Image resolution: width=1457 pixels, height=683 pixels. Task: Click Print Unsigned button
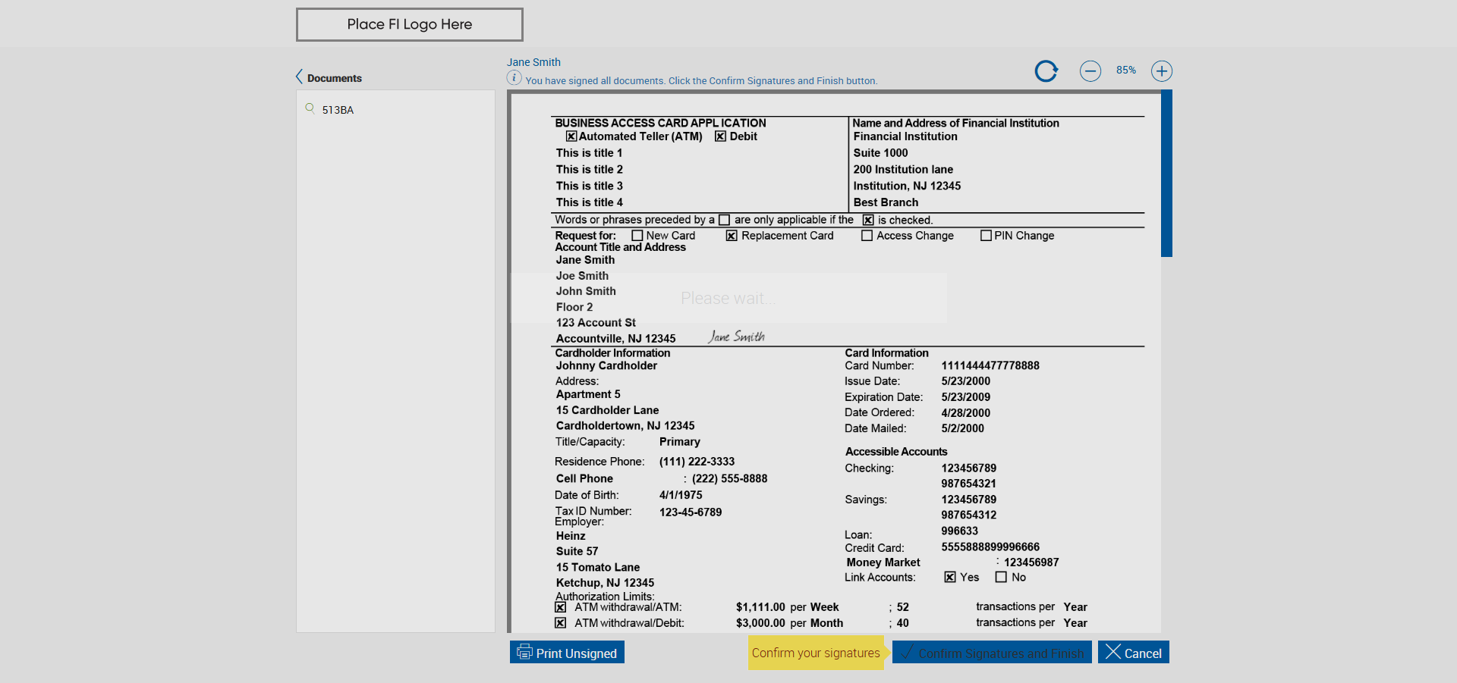pos(567,653)
